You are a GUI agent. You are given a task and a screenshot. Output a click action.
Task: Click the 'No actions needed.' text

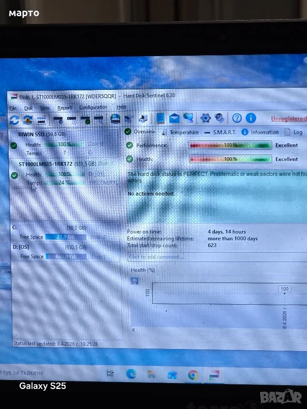point(151,194)
